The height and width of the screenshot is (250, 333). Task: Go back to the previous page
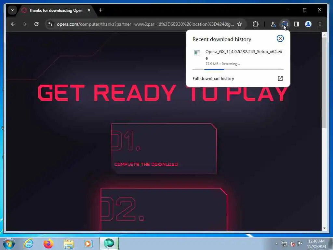click(x=13, y=24)
